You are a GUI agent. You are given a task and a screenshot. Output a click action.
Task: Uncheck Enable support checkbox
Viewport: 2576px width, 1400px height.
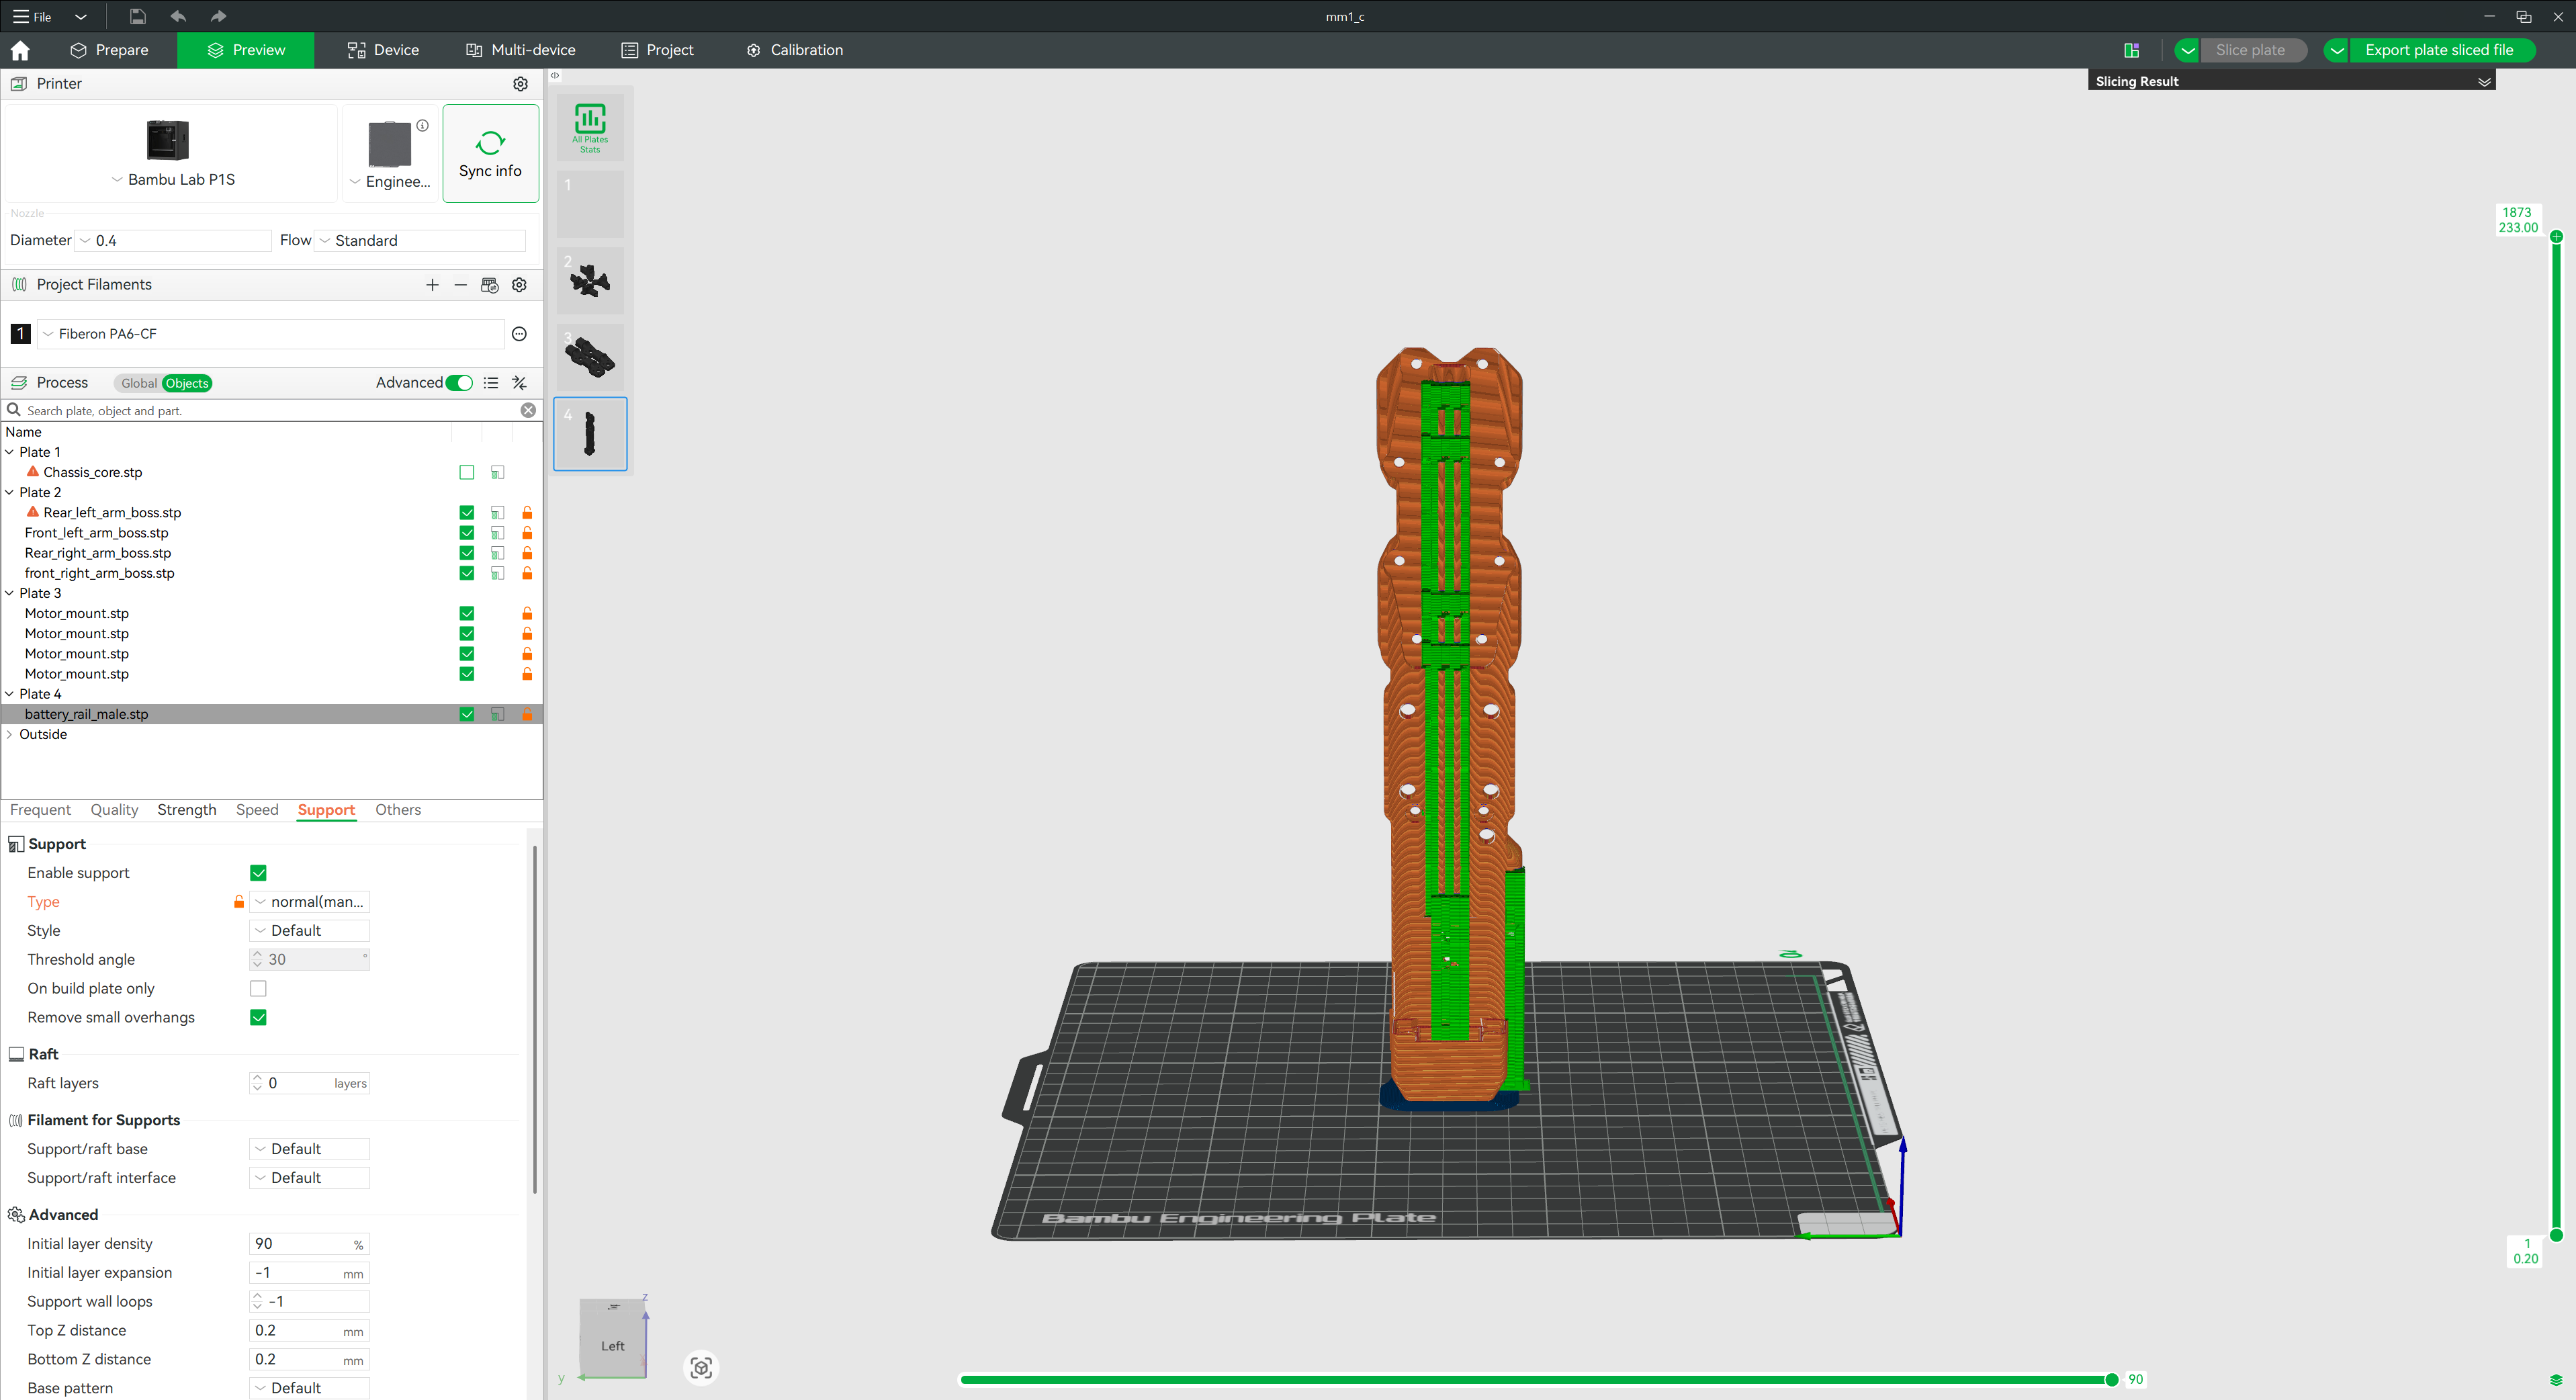coord(258,872)
